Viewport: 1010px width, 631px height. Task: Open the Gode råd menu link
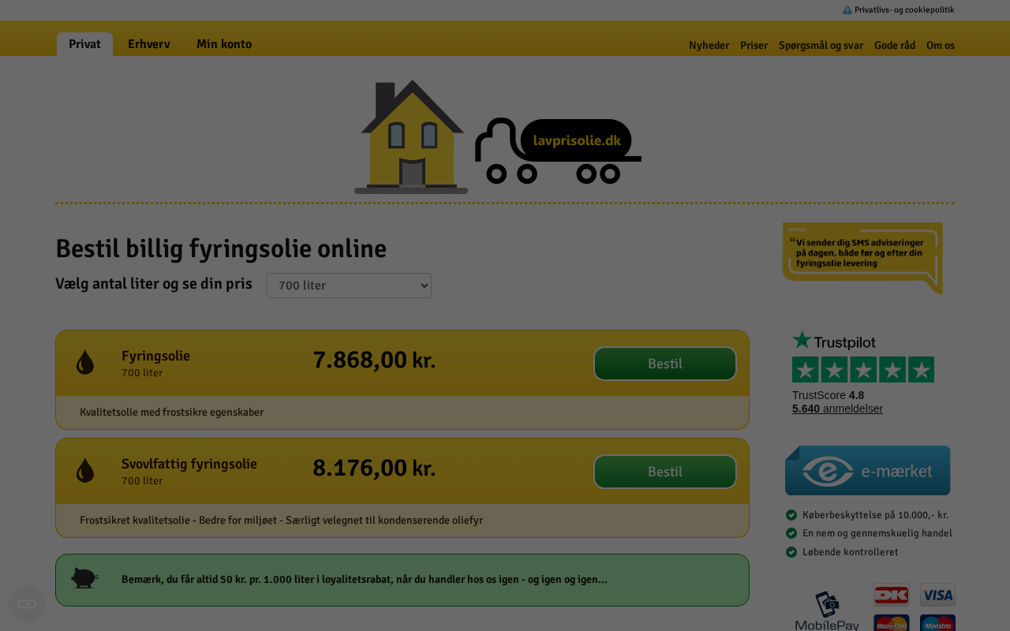pyautogui.click(x=895, y=46)
